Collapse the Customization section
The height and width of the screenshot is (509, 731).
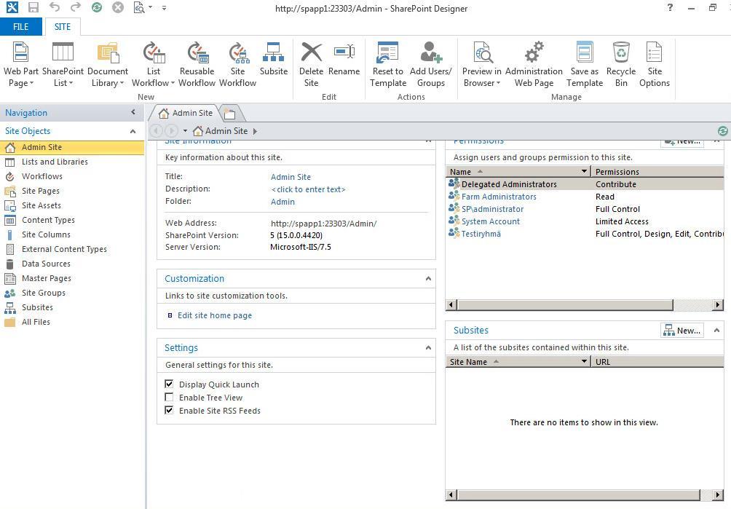click(x=428, y=278)
